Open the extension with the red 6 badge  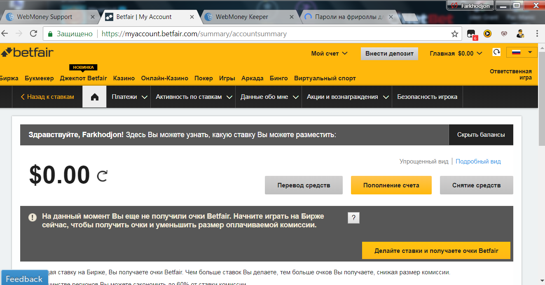472,34
